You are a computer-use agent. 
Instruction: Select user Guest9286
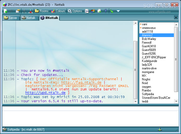click(x=156, y=54)
